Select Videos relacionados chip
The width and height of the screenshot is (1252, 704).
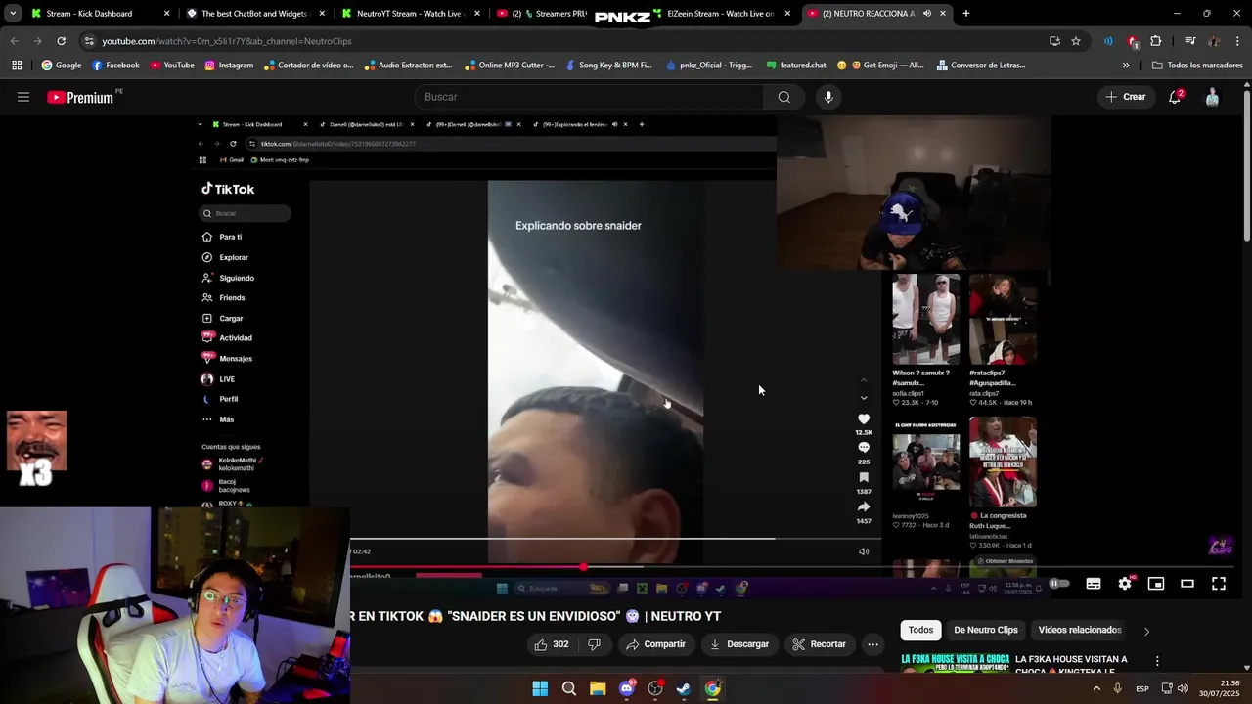click(1080, 630)
